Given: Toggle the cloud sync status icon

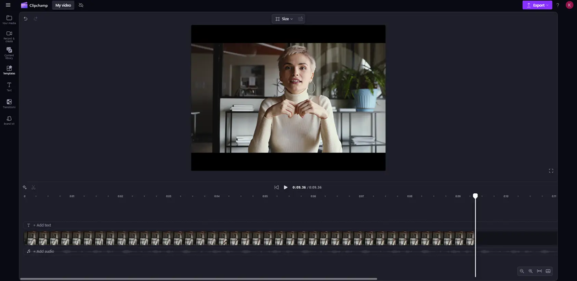Looking at the screenshot, I should (x=81, y=5).
